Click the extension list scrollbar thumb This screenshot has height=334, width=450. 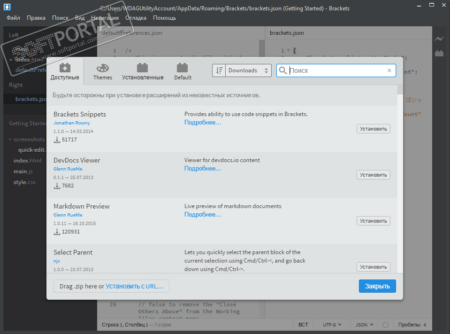pos(400,89)
